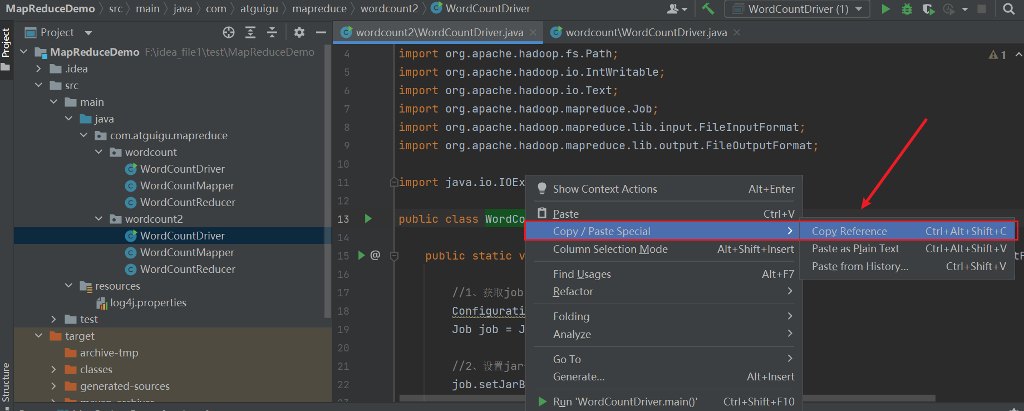Viewport: 1024px width, 411px height.
Task: Expand the classes folder
Action: [x=53, y=369]
